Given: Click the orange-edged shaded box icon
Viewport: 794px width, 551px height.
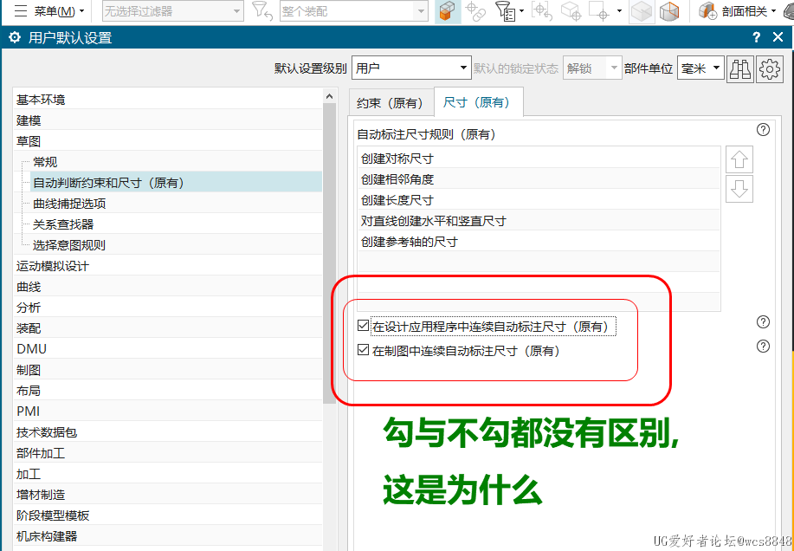Looking at the screenshot, I should (669, 11).
